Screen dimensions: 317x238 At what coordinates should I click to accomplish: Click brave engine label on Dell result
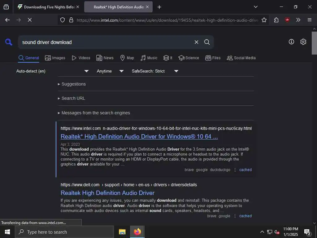[x=212, y=216]
